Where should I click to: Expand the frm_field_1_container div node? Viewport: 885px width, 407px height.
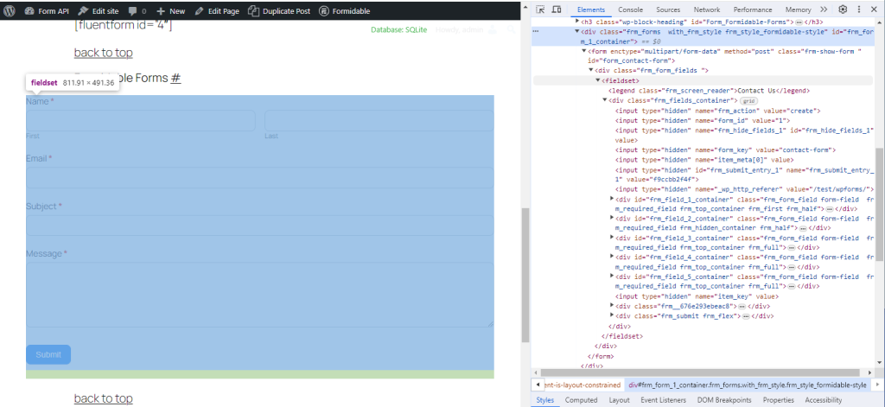613,199
